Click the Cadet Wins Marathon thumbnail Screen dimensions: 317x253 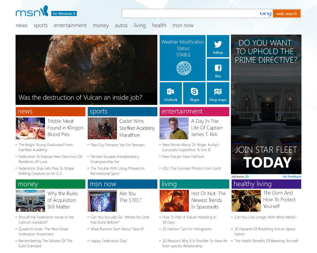[102, 129]
